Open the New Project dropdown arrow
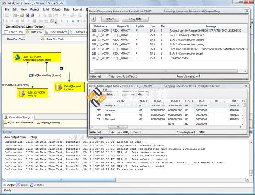Image resolution: width=255 pixels, height=195 pixels. [x=10, y=16]
